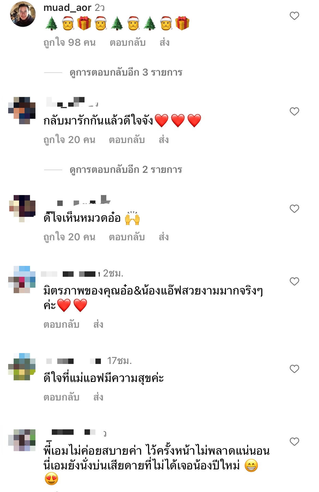319x492 pixels.
Task: Open the muad_aor username link
Action: click(67, 8)
